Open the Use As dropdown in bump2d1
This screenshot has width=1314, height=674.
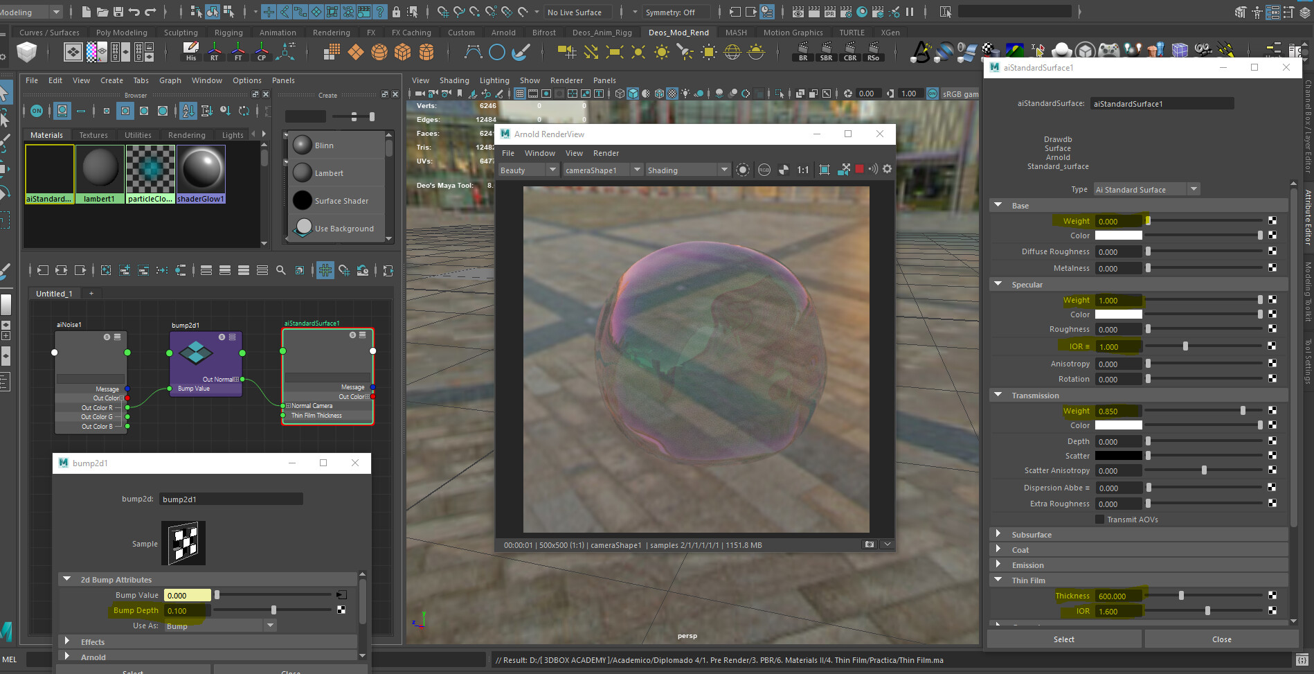coord(269,625)
